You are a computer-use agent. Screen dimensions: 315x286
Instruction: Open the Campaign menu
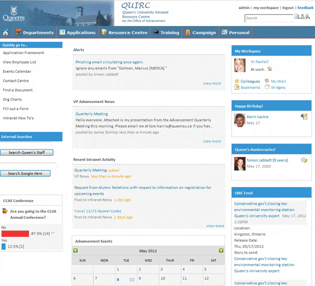201,33
